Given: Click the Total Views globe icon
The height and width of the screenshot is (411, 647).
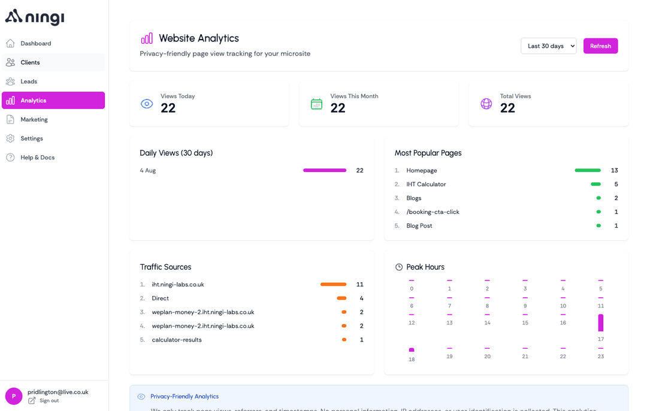Looking at the screenshot, I should 486,104.
